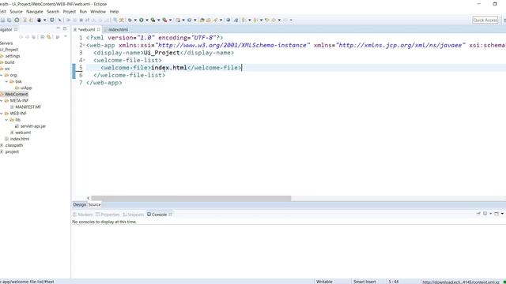This screenshot has width=506, height=284.
Task: Switch to the Source editor view
Action: 94,204
